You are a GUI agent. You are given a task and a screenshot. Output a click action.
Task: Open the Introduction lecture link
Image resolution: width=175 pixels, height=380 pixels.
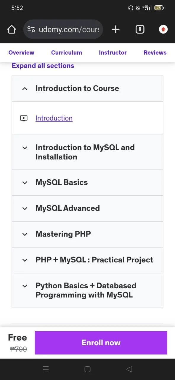point(54,118)
